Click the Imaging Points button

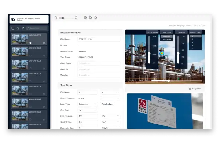pyautogui.click(x=195, y=32)
